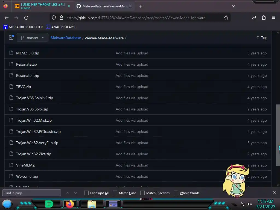
Task: Expand the list all tabs chevron
Action: [x=234, y=6]
